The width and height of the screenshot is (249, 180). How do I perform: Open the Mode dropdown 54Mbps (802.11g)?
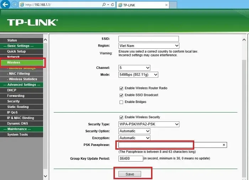click(138, 75)
